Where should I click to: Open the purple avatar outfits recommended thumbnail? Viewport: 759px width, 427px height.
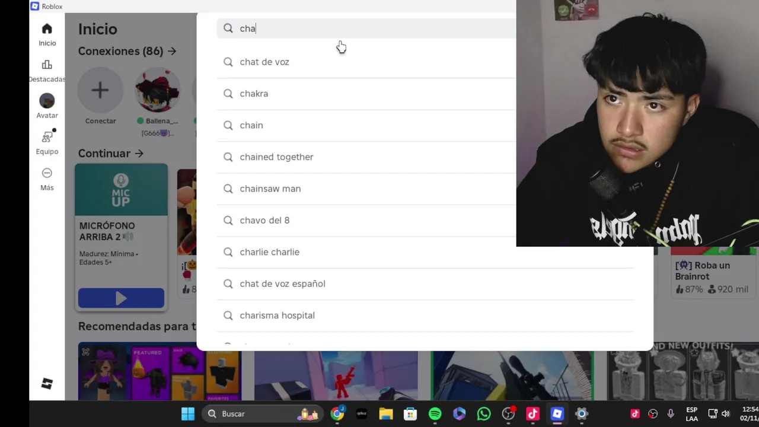[x=160, y=372]
